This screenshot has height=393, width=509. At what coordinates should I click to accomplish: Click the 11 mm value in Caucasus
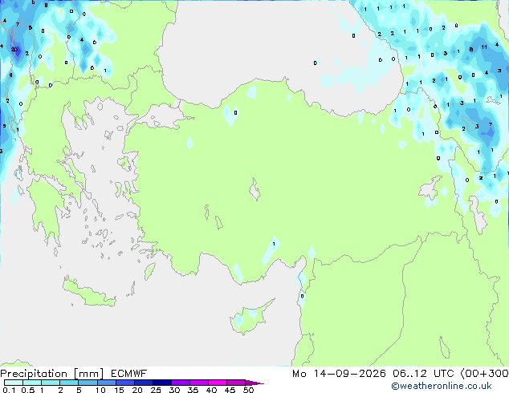tap(484, 47)
